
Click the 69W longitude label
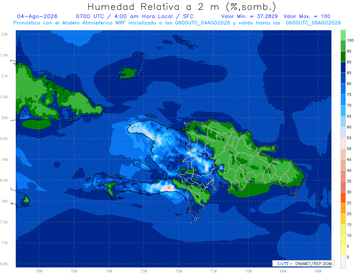[x=283, y=271]
